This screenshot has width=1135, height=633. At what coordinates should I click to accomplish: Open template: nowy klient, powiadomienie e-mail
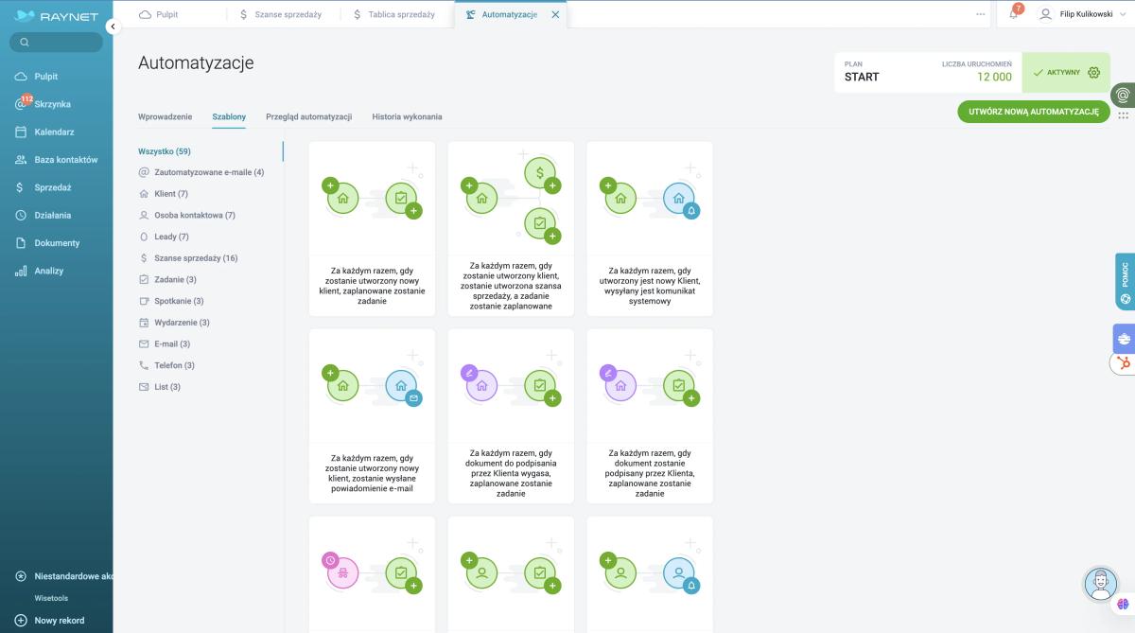click(372, 415)
